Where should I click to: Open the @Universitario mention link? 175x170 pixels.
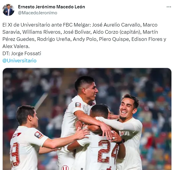(19, 61)
